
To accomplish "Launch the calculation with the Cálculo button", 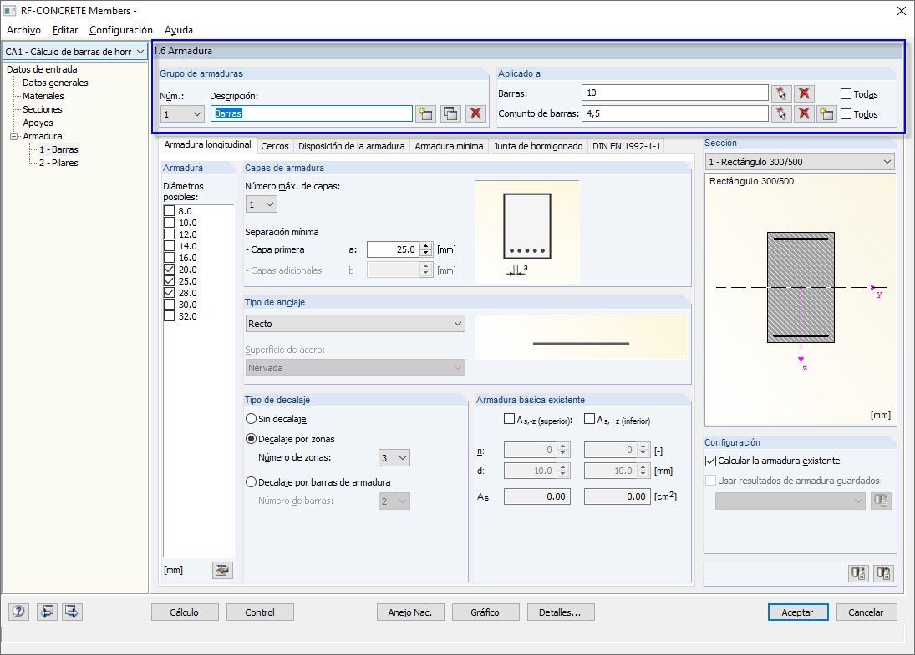I will point(185,612).
